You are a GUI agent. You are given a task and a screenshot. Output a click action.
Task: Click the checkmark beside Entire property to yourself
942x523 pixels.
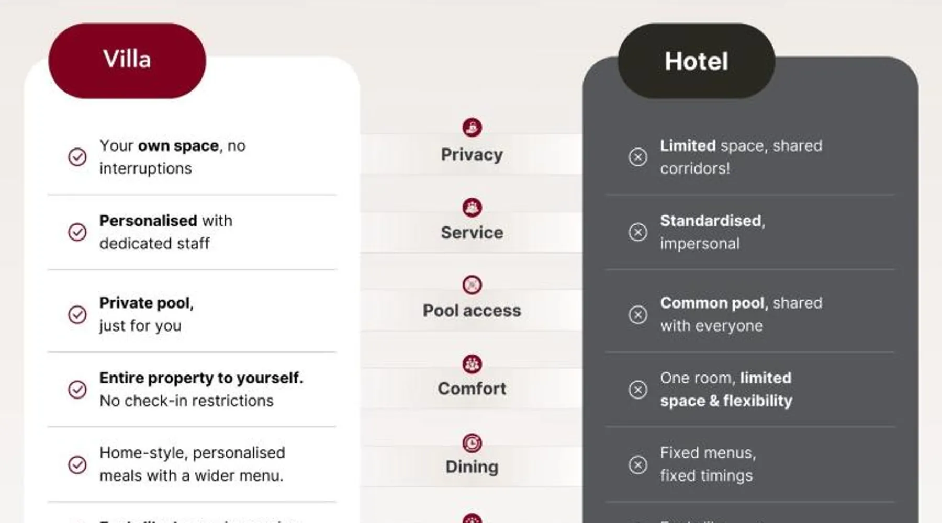pos(77,390)
